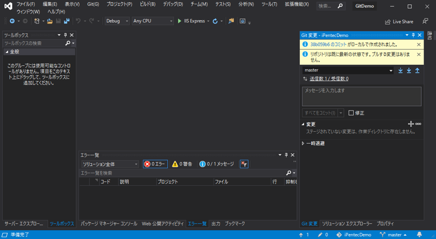Toggle the 0/1 メッセージ filter button
The height and width of the screenshot is (239, 436).
pyautogui.click(x=216, y=164)
